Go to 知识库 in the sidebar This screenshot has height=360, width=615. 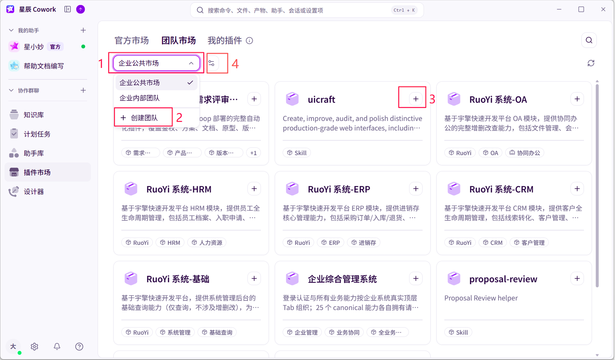(48, 115)
